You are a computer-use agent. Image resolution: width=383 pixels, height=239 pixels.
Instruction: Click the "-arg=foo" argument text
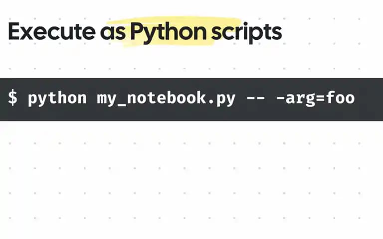[x=315, y=98]
